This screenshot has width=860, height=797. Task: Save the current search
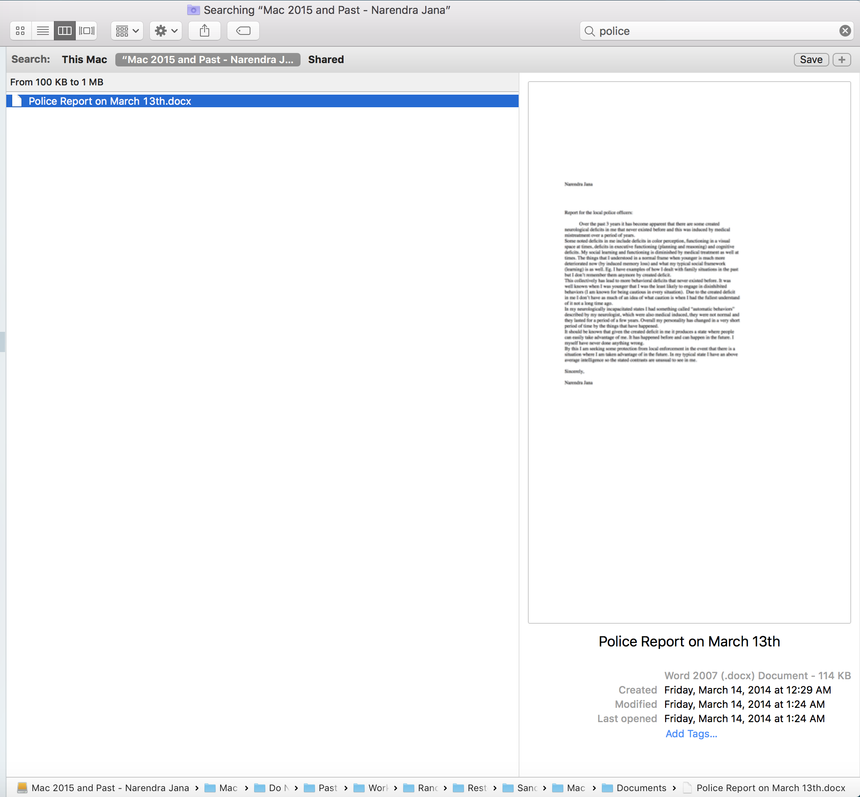811,60
